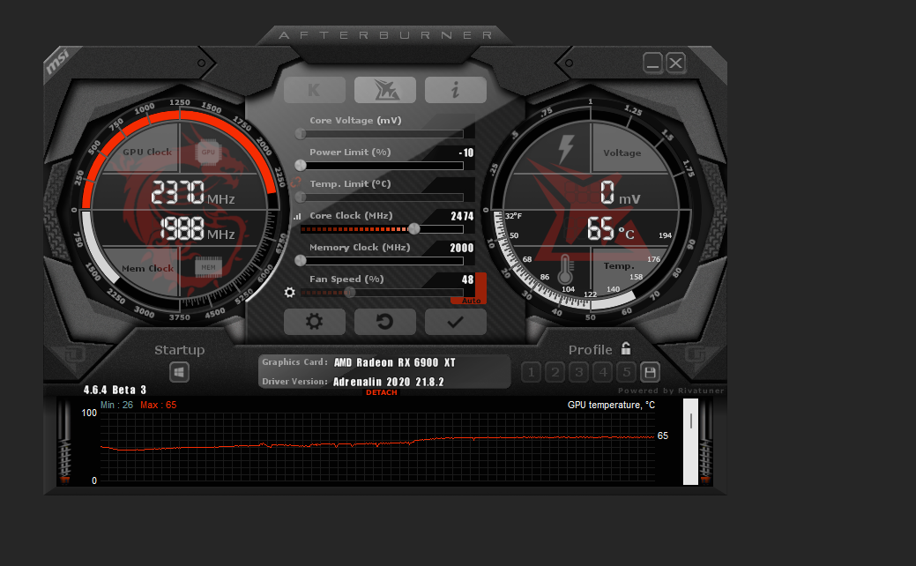Toggle the fan speed Auto button
This screenshot has height=566, width=916.
472,301
